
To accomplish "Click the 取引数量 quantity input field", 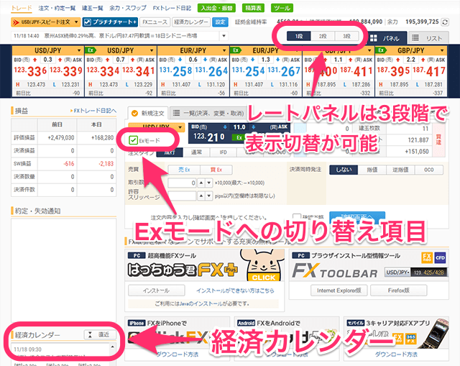I will 182,183.
